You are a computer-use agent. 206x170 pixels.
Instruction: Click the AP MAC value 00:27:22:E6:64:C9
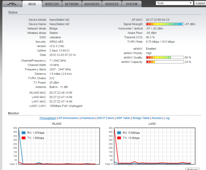[158, 20]
